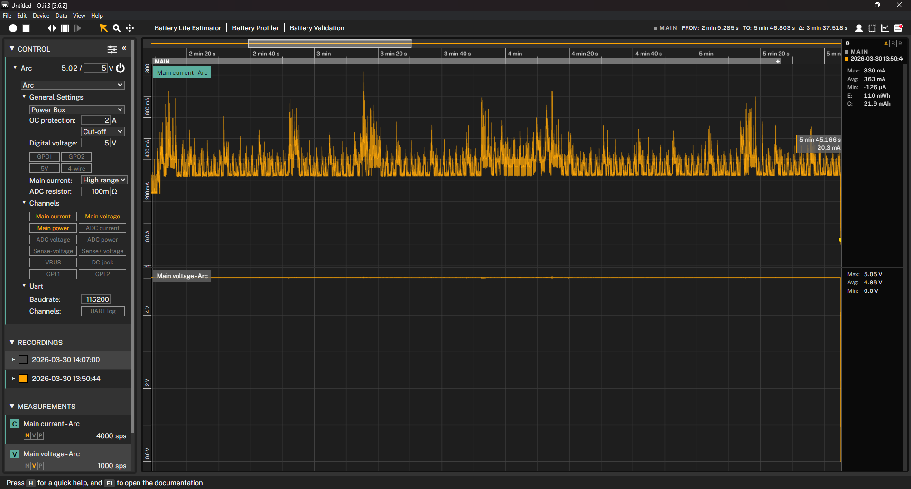Enable the ADC current channel
The image size is (911, 489).
[x=102, y=228]
